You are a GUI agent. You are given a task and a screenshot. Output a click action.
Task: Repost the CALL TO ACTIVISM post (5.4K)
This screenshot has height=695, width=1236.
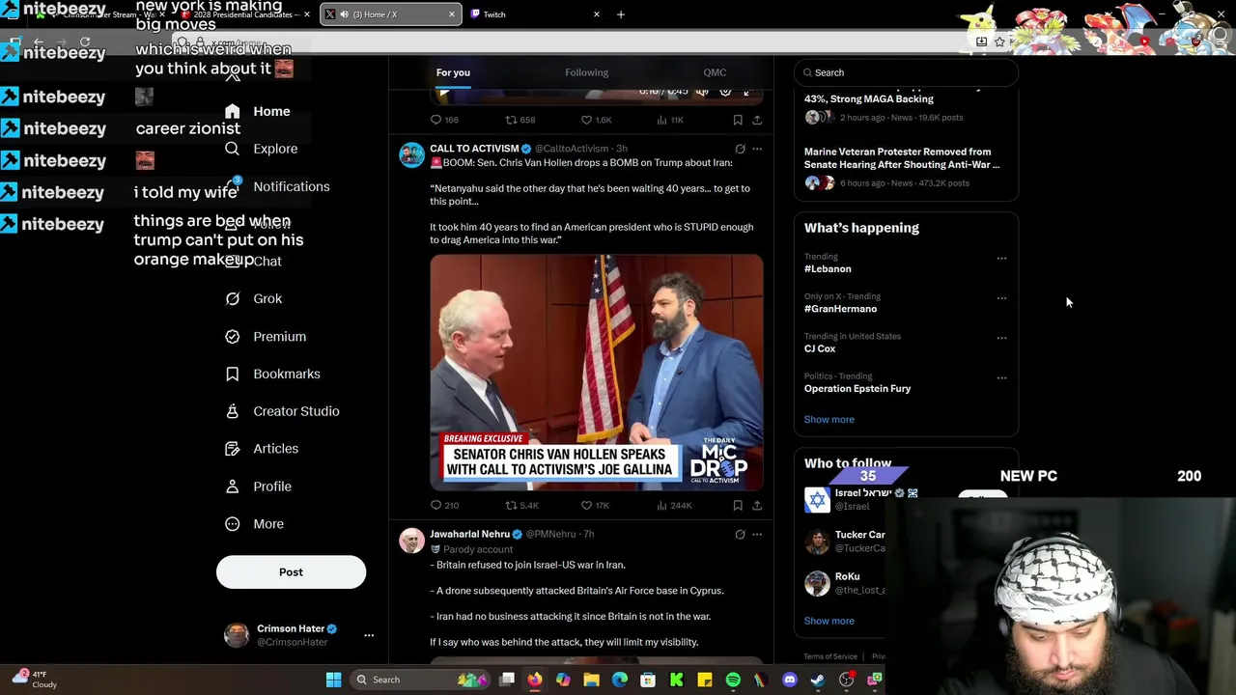[521, 505]
